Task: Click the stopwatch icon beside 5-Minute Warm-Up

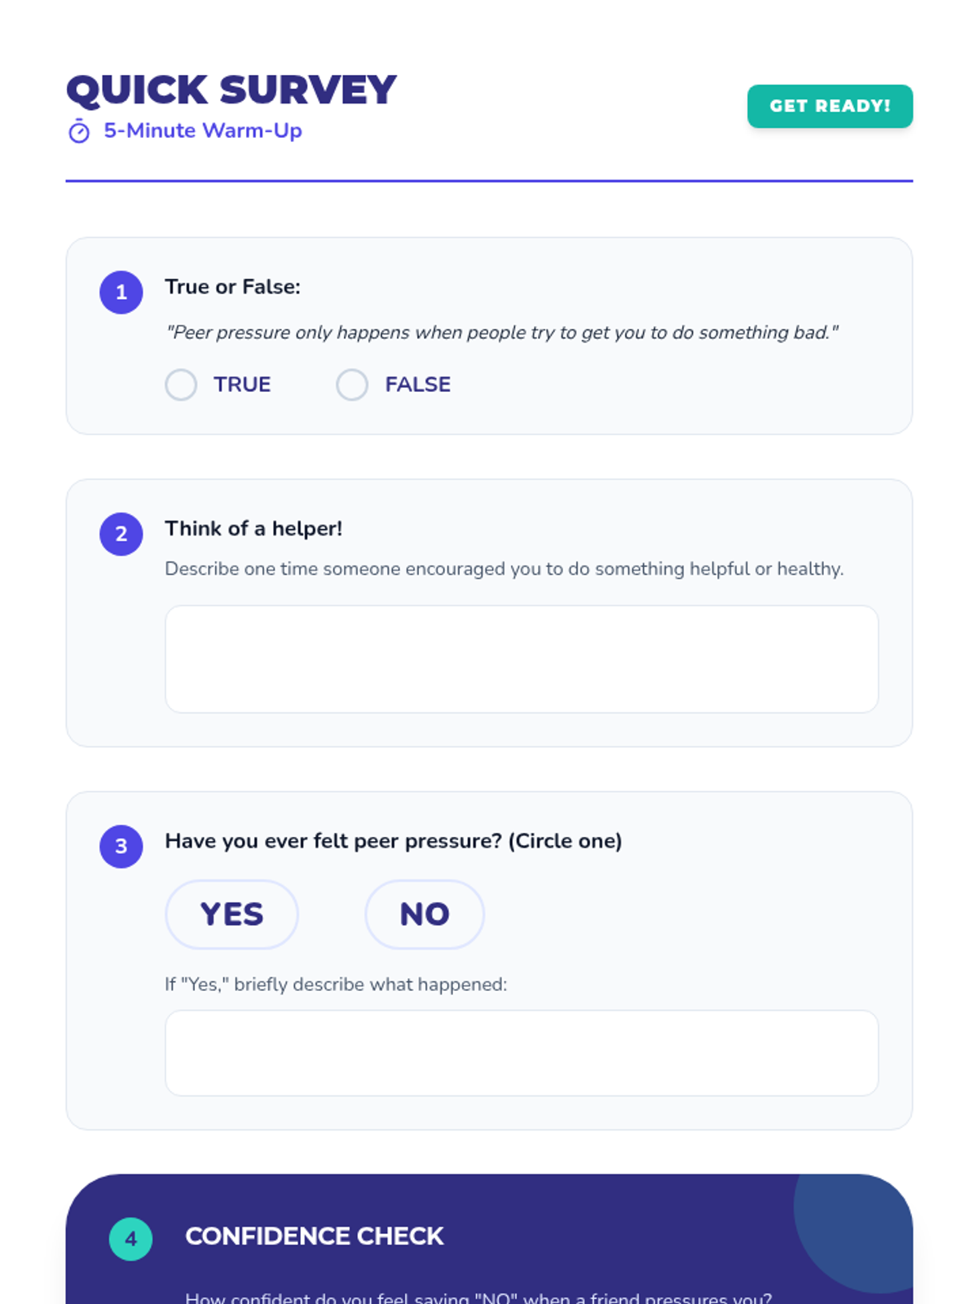Action: coord(79,131)
